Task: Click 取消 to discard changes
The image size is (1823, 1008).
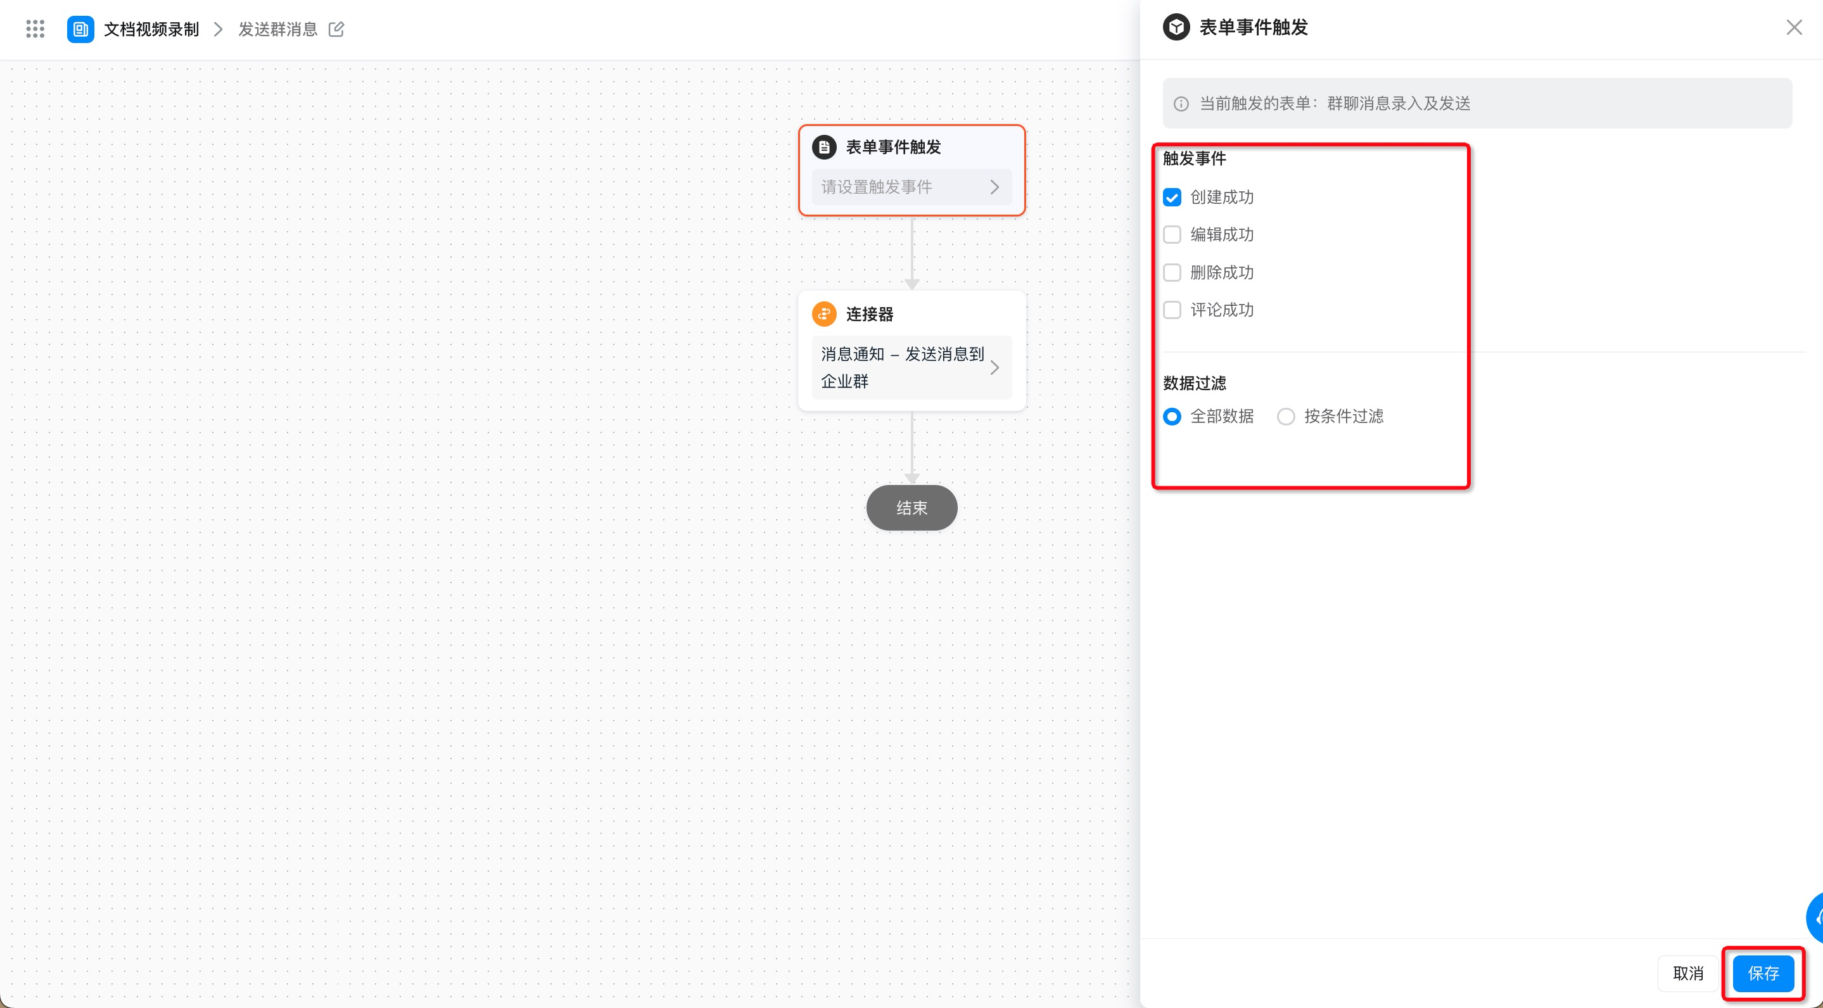Action: click(x=1688, y=973)
